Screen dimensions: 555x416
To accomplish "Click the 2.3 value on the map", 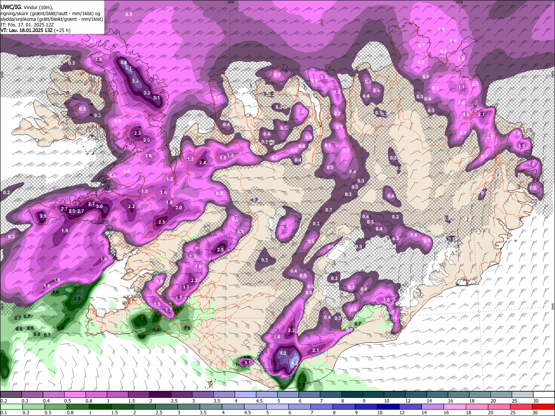I will coord(137,133).
